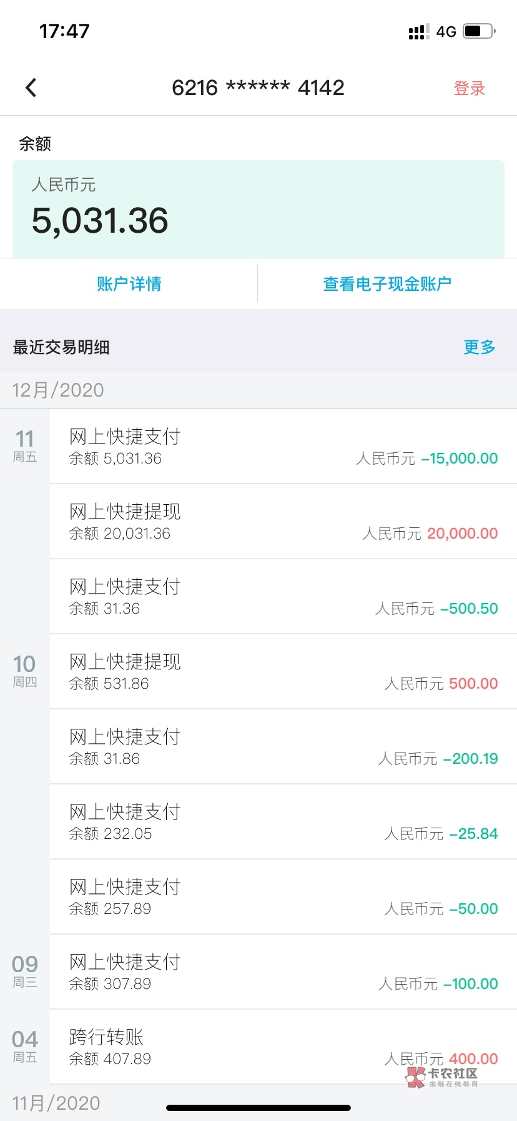
Task: Tap the home indicator bar
Action: tap(258, 1108)
